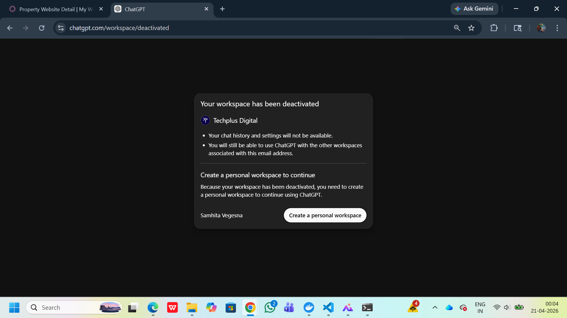Click the taskbar Search box
Screen dimensions: 567x318
[x=74, y=308]
